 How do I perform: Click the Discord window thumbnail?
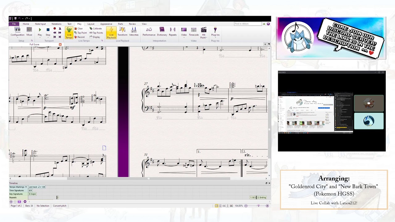pyautogui.click(x=332, y=111)
